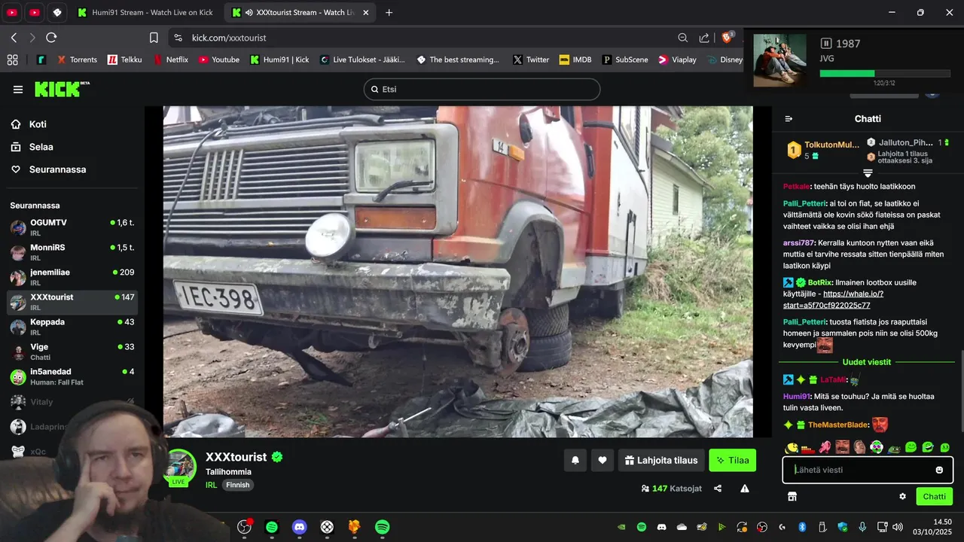Image resolution: width=964 pixels, height=542 pixels.
Task: Click the heart follow button
Action: click(x=602, y=460)
